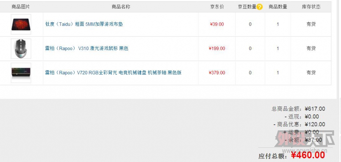The height and width of the screenshot is (162, 341).
Task: Click the 商品图片 column header
Action: pos(21,7)
